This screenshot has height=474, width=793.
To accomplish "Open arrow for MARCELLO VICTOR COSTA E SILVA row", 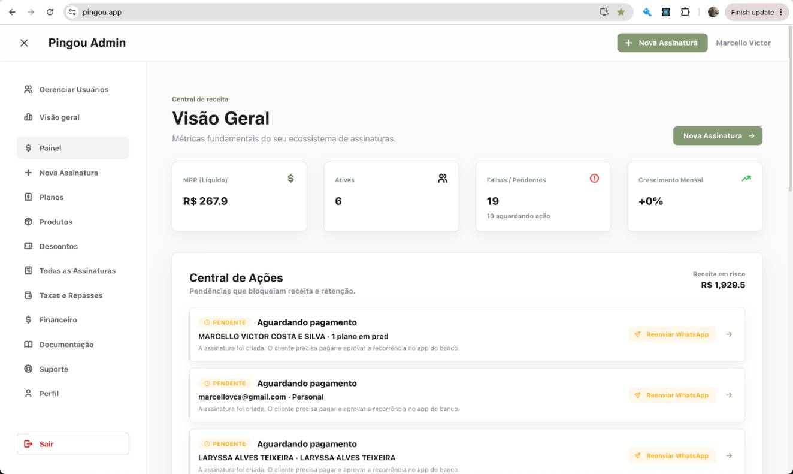I will tap(729, 334).
